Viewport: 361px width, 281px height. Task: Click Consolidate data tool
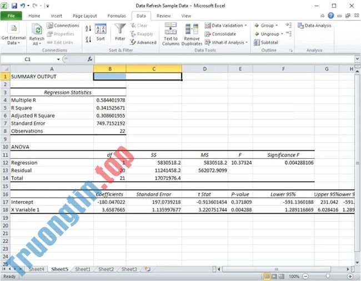pyautogui.click(x=220, y=34)
